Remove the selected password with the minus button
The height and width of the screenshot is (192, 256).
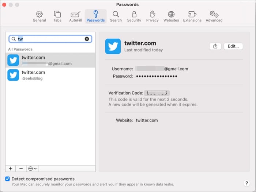[x=21, y=169]
